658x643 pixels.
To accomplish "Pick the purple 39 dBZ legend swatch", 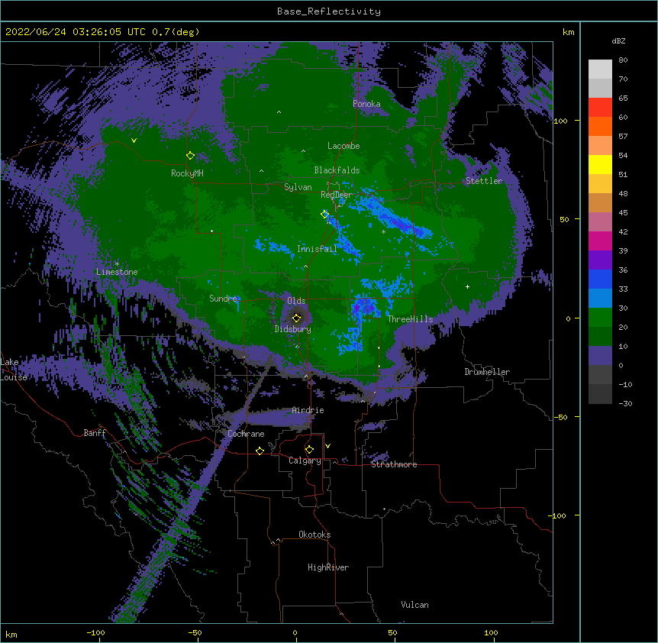I will 600,260.
